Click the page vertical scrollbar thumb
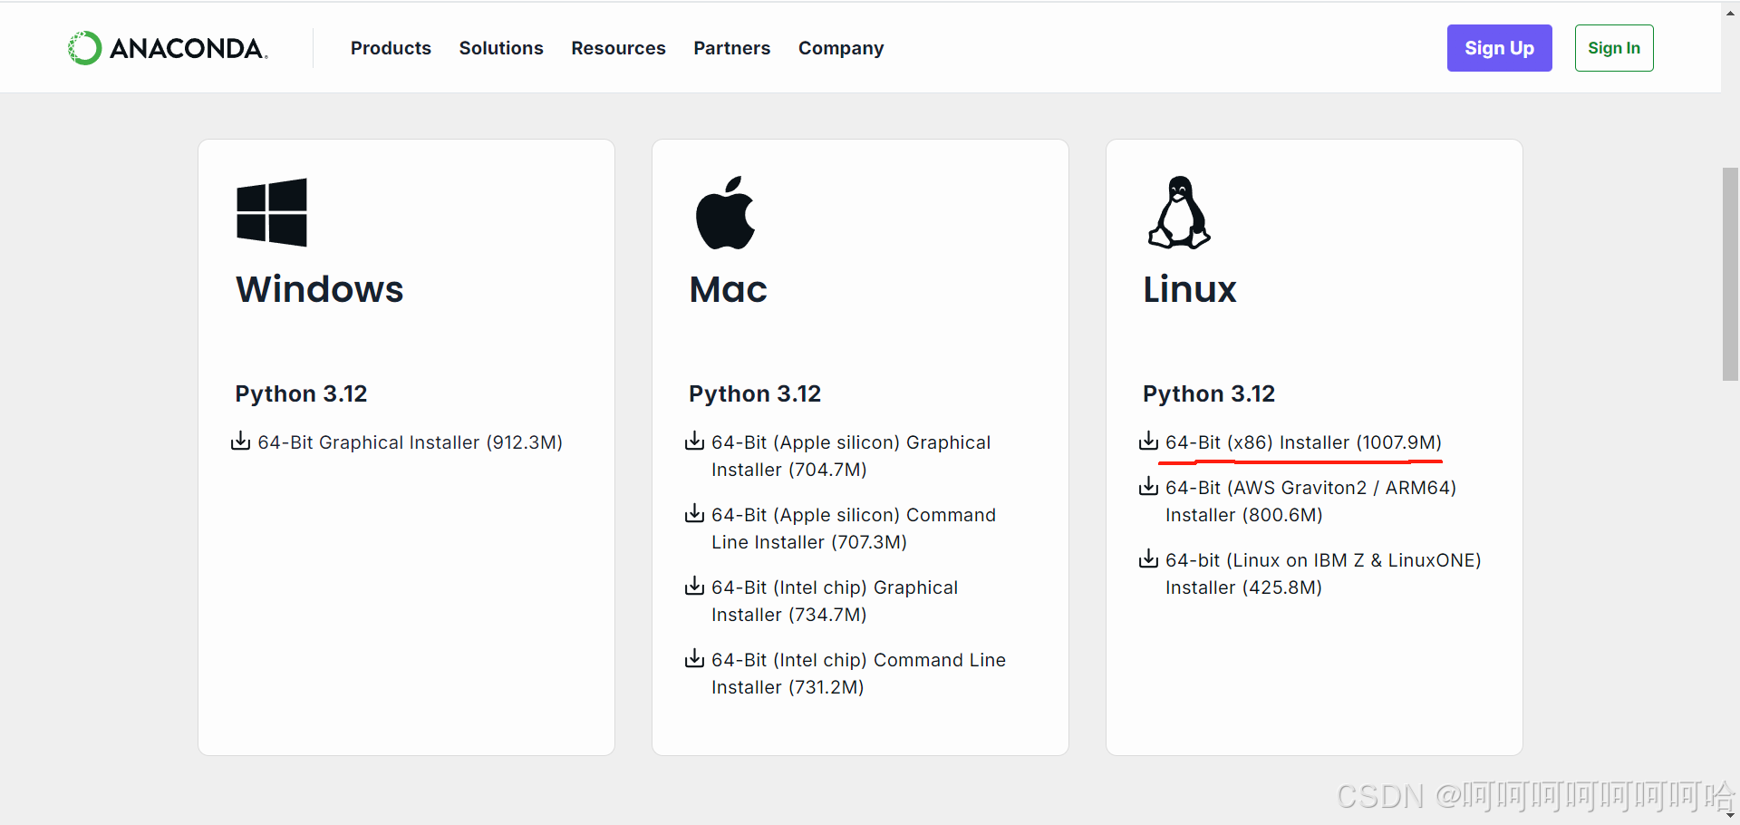Screen dimensions: 1740x825 (1730, 274)
